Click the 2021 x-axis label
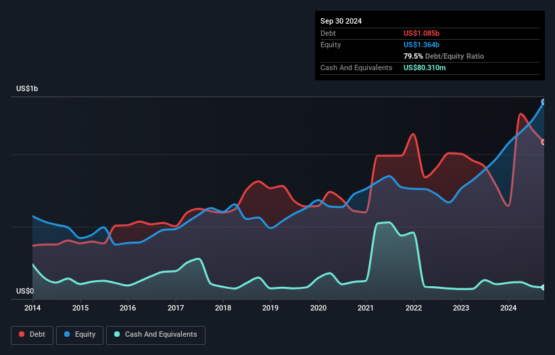555x355 pixels. coord(366,308)
